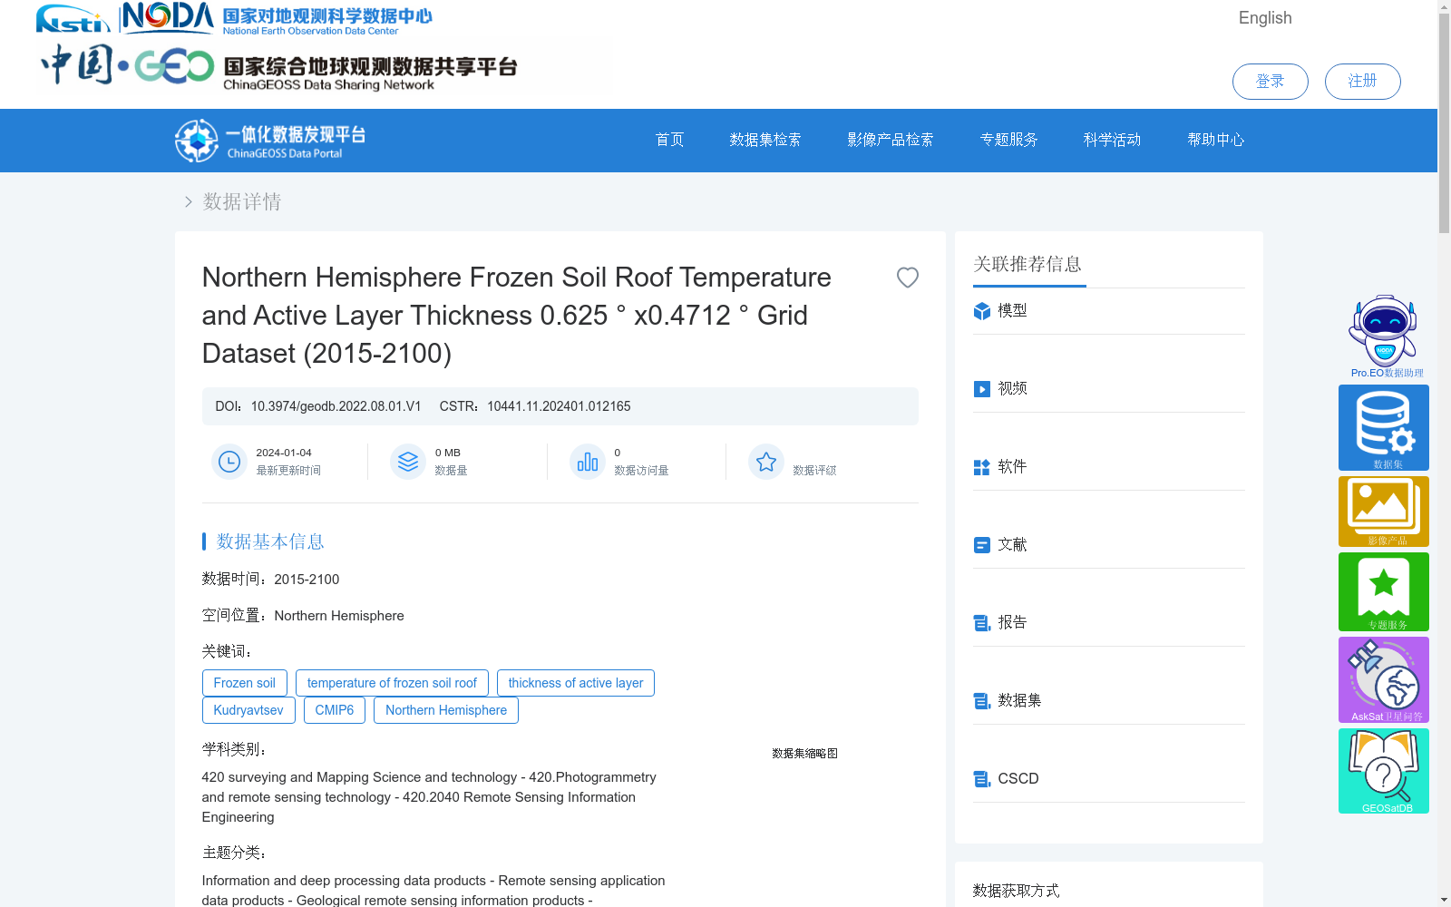
Task: Open the blue 数据集 database shortcut
Action: point(1384,427)
